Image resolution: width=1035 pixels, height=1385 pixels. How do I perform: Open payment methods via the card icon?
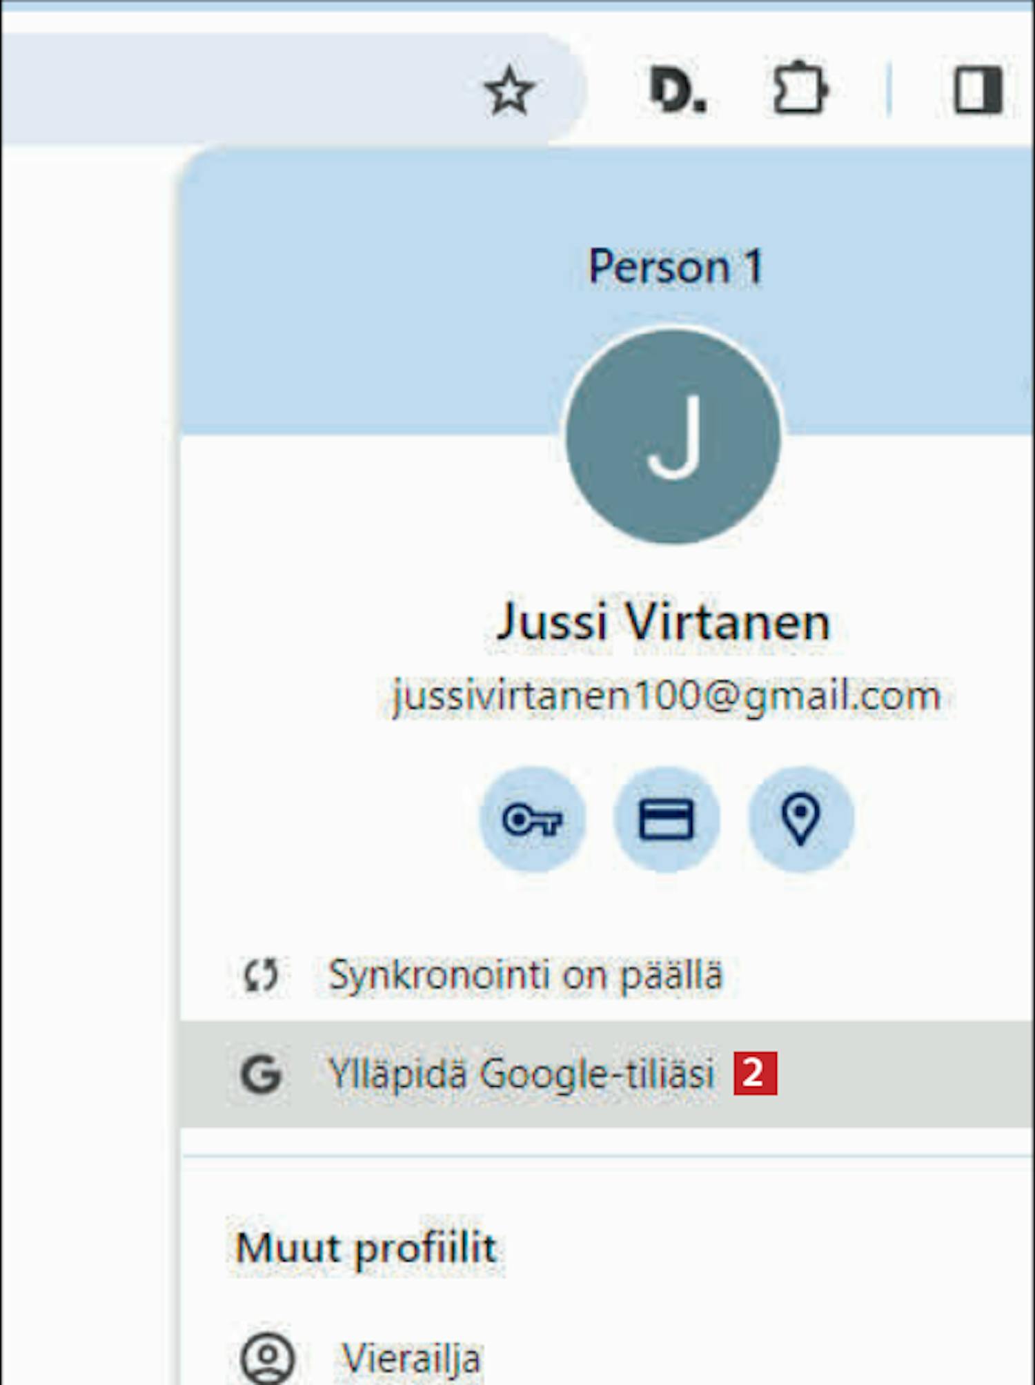point(666,820)
